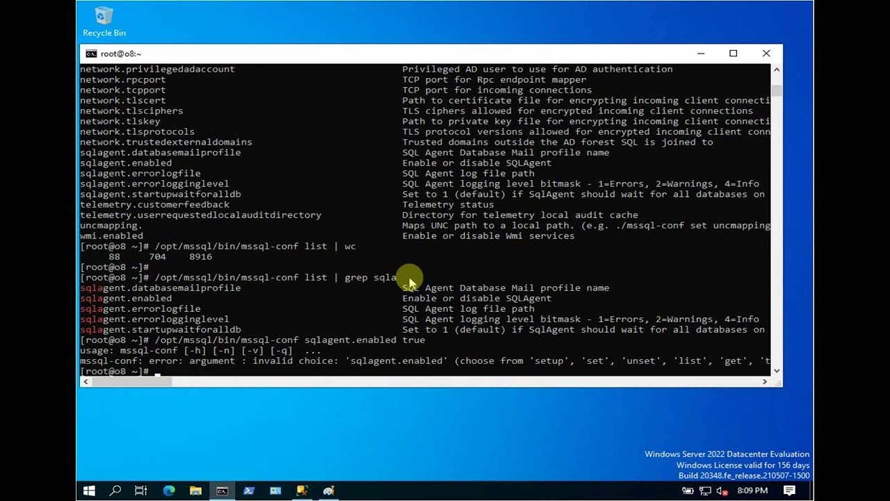
Task: Open the Paint taskbar icon
Action: point(328,491)
